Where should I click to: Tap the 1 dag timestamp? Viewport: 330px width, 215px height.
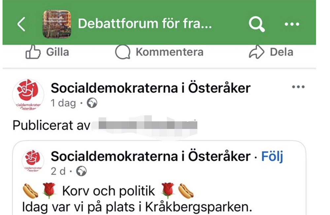tap(63, 103)
